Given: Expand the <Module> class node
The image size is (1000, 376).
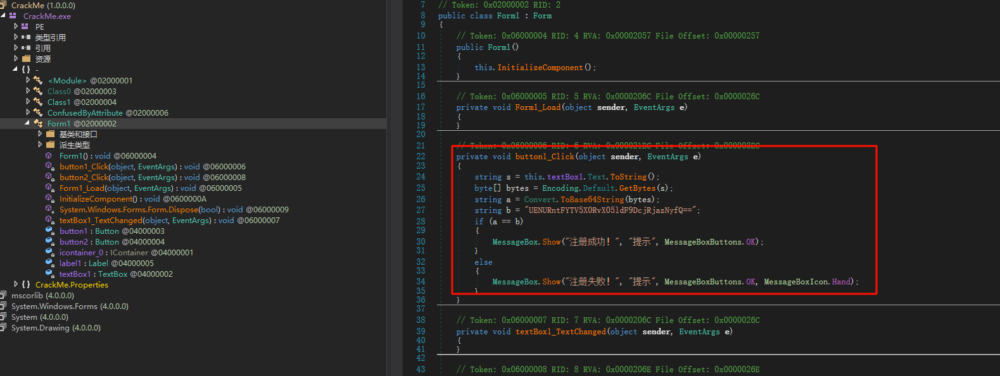Looking at the screenshot, I should (x=28, y=80).
